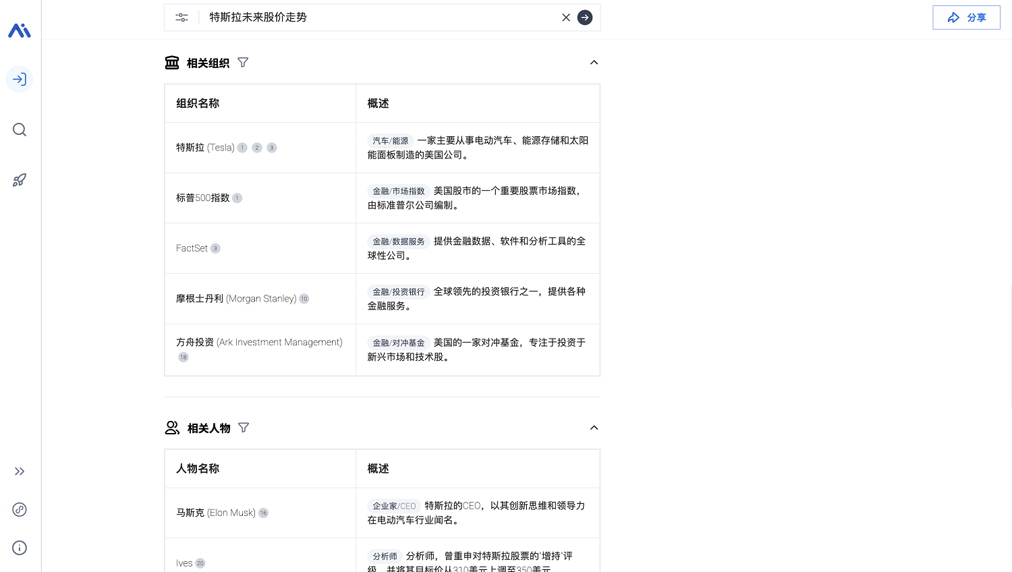
Task: Open search filter settings sliders icon
Action: coord(181,18)
